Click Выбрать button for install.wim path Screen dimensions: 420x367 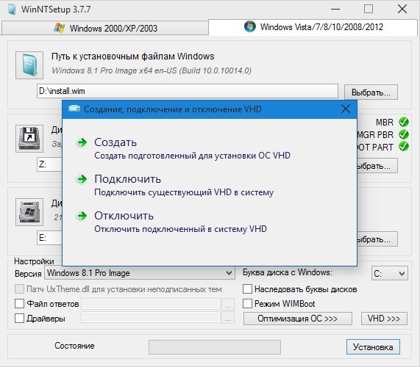pyautogui.click(x=371, y=92)
